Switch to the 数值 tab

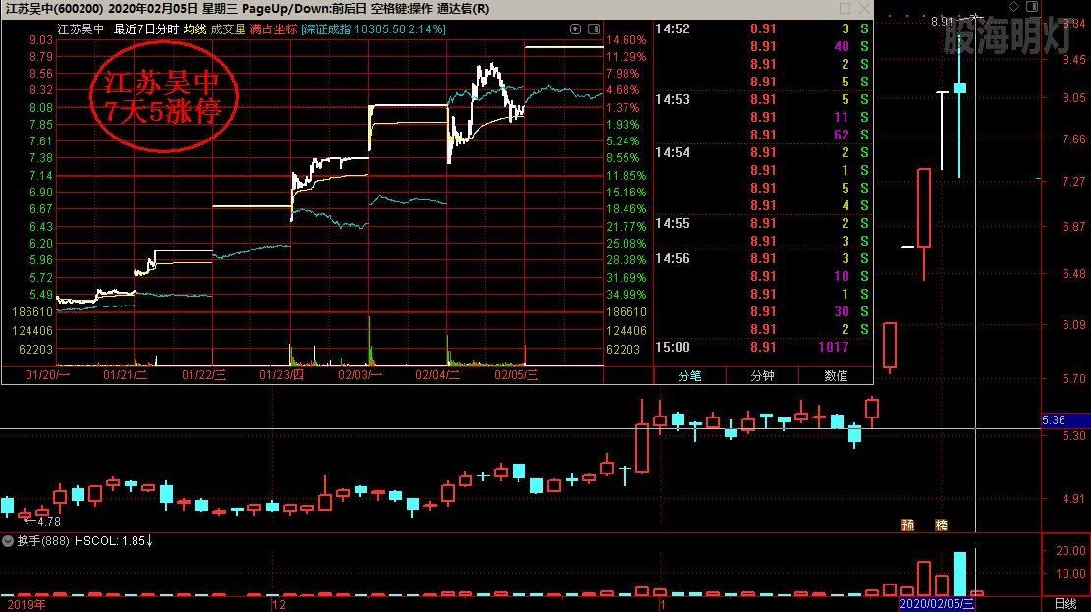tap(835, 376)
